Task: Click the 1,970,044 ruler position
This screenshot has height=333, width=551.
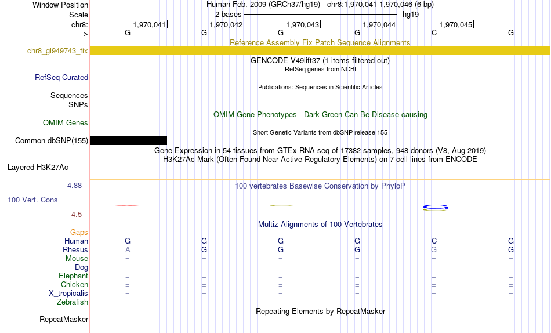Action: [379, 24]
